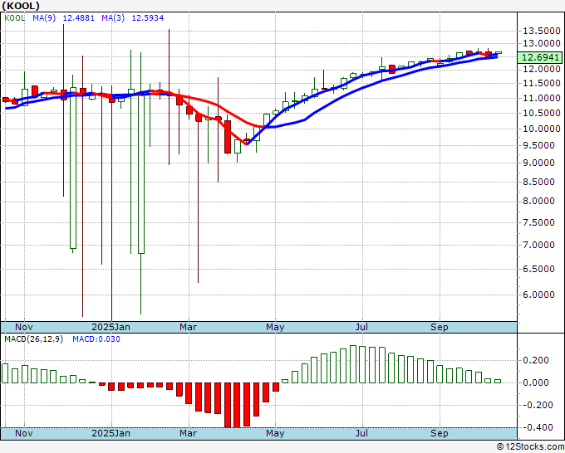The width and height of the screenshot is (565, 453).
Task: Click the 7.5000 price axis label
Action: point(538,222)
